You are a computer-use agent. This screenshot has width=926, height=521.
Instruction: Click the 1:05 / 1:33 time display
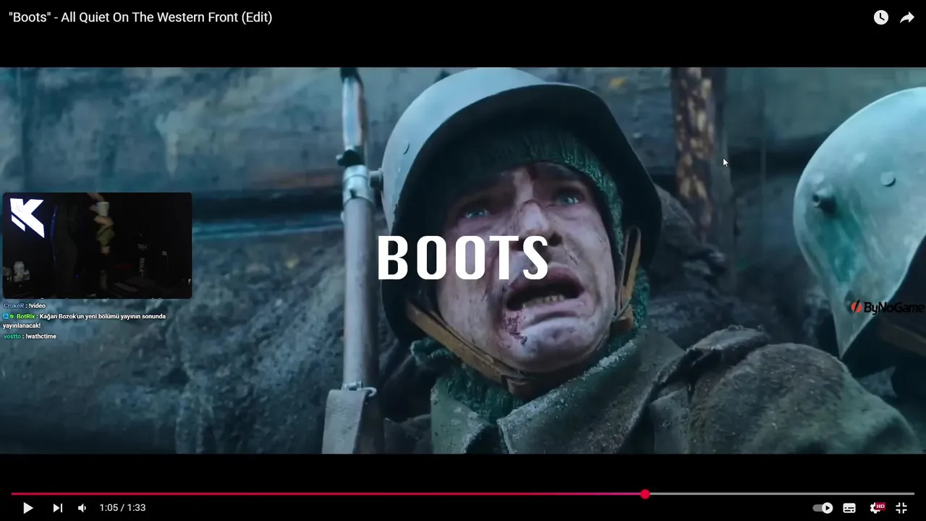pyautogui.click(x=122, y=508)
